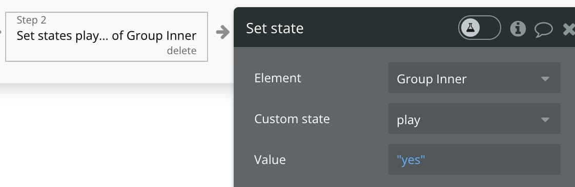Screen dimensions: 575x187
Task: Click the Value field label
Action: click(270, 160)
